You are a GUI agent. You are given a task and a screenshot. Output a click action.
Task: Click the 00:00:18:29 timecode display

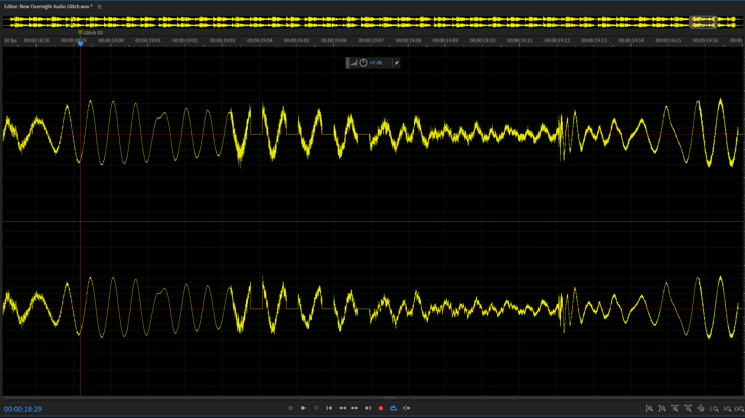tap(23, 409)
